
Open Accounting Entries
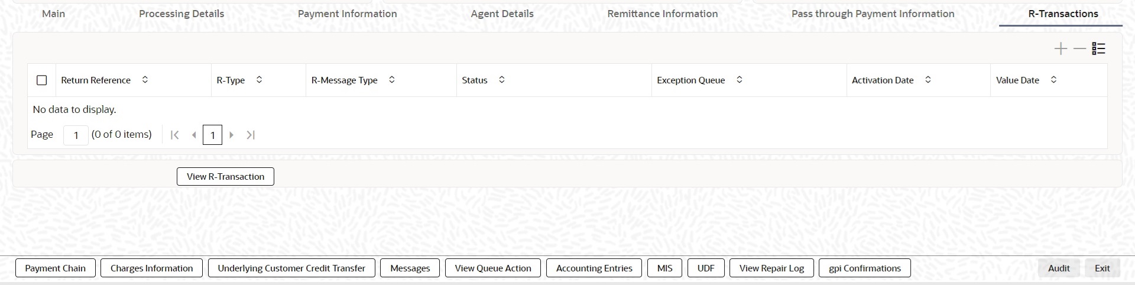[x=594, y=268]
